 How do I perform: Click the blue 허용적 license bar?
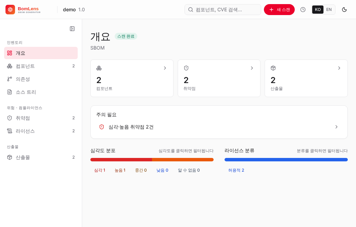(286, 160)
